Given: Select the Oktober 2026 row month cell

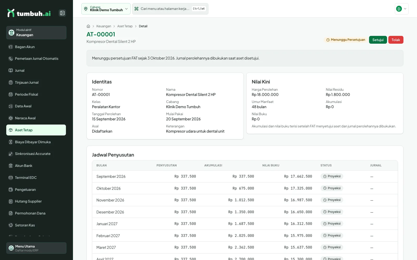Looking at the screenshot, I should pos(108,188).
